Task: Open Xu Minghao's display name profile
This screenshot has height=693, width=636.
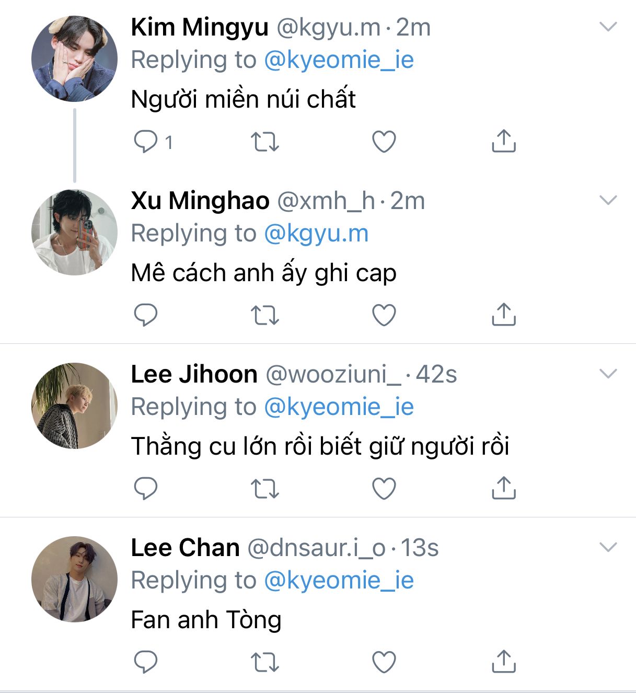Action: point(200,201)
